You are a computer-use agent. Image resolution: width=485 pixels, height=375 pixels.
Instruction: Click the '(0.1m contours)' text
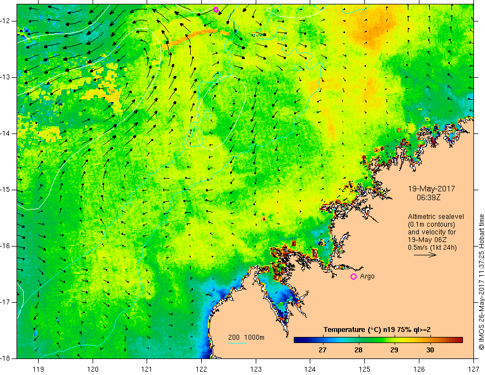432,224
